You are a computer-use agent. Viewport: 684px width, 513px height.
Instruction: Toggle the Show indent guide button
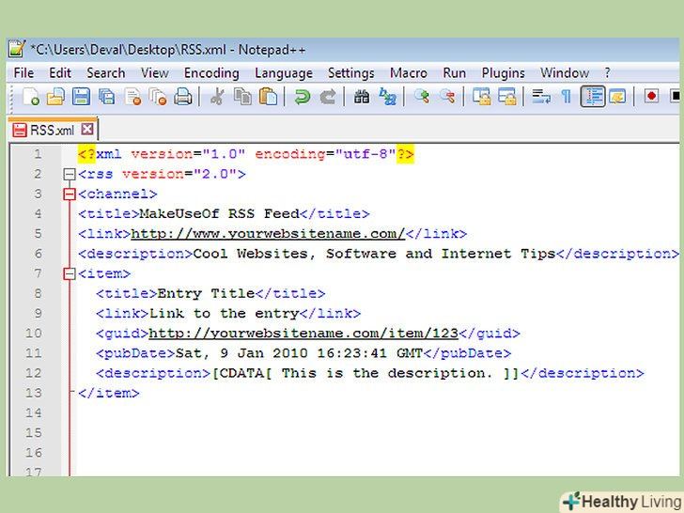[592, 97]
